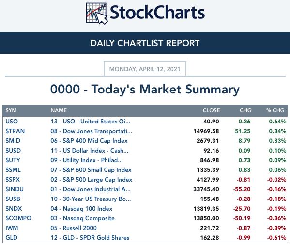Open the $TRAN symbol link

[15, 131]
